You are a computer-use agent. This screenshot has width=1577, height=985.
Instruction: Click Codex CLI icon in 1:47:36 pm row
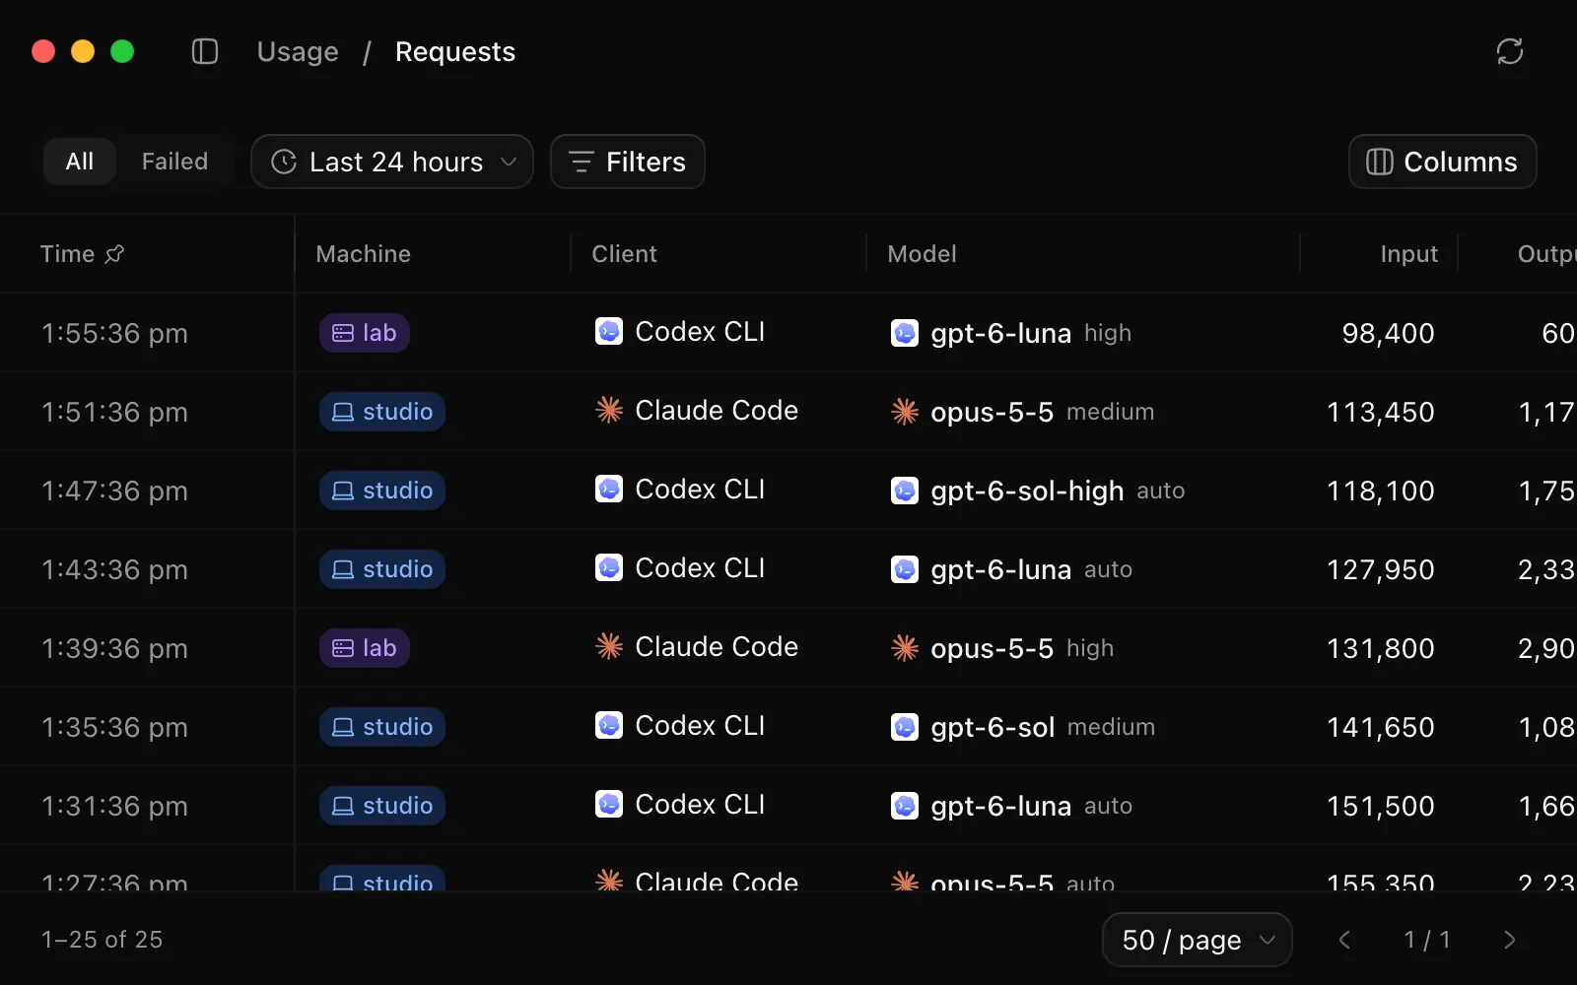(609, 490)
